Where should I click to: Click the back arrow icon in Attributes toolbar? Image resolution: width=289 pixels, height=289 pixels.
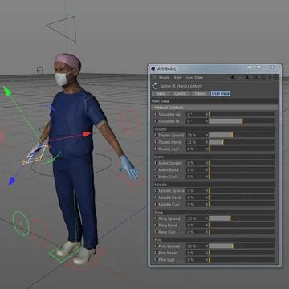click(x=233, y=78)
